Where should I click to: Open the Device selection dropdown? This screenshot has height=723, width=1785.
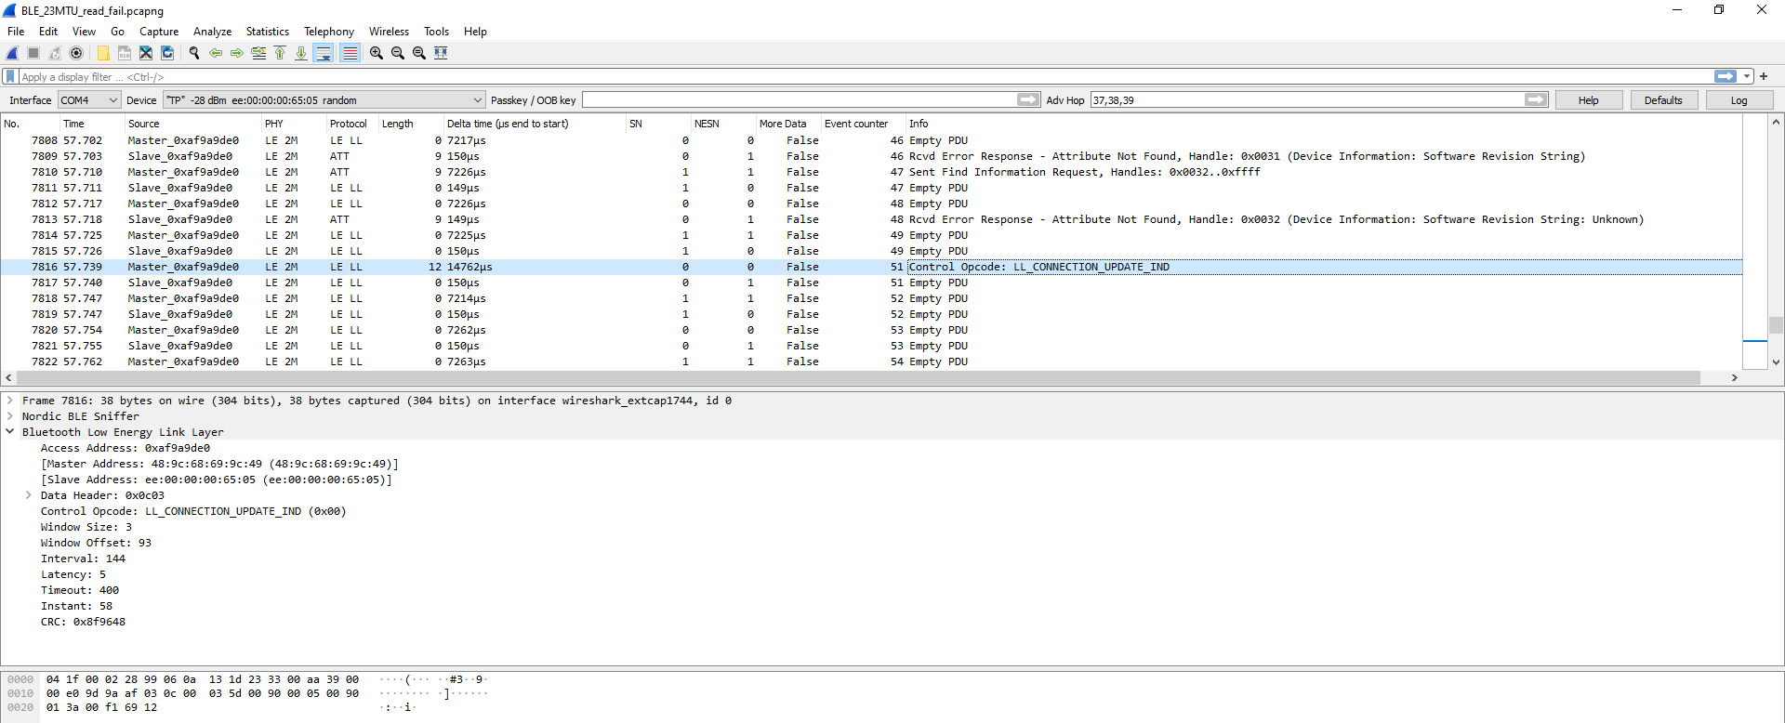[324, 99]
